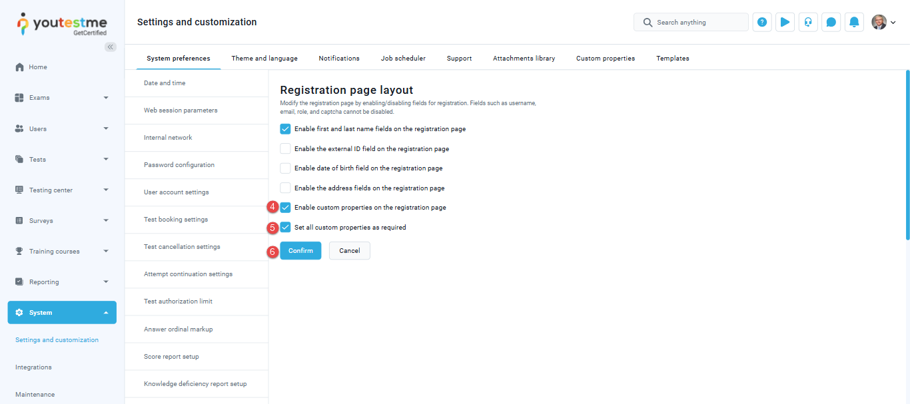Open the chat messages icon
Viewport: 910px width, 404px height.
[831, 22]
